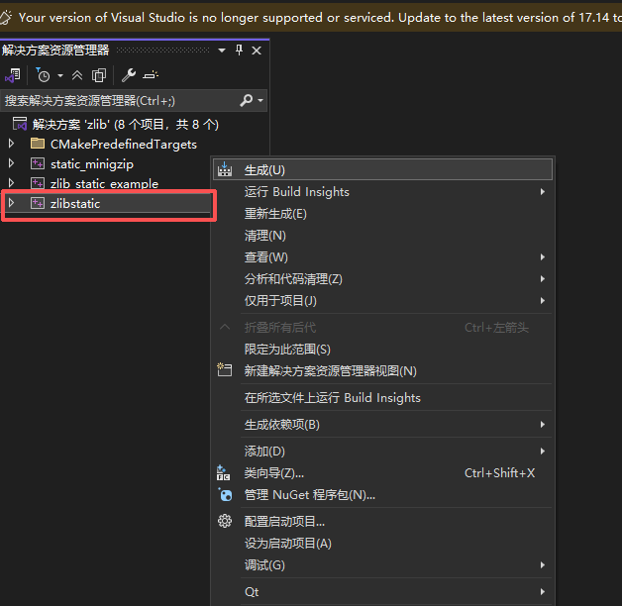Click CMakePredefinedTargets folder icon
Screen dimensions: 622x606
38,144
